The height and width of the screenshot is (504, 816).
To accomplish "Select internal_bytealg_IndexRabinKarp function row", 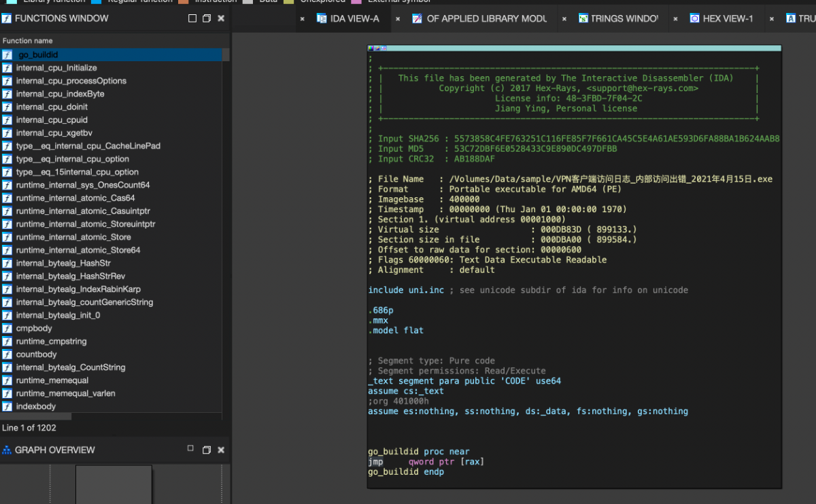I will point(111,289).
